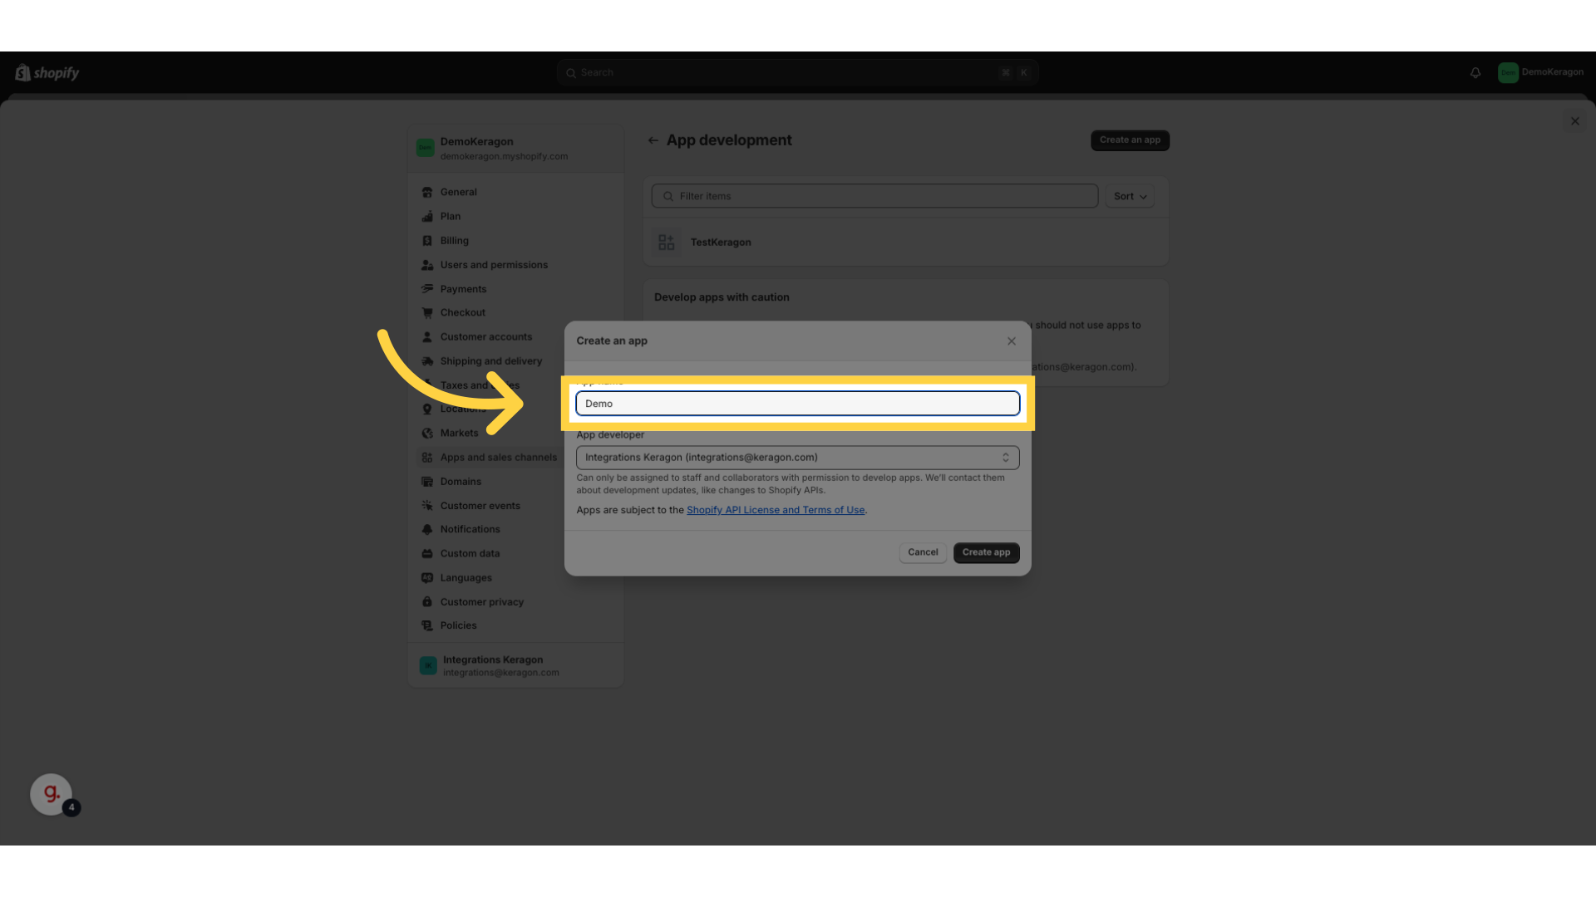Open the App developer dropdown
This screenshot has width=1596, height=897.
[x=797, y=458]
